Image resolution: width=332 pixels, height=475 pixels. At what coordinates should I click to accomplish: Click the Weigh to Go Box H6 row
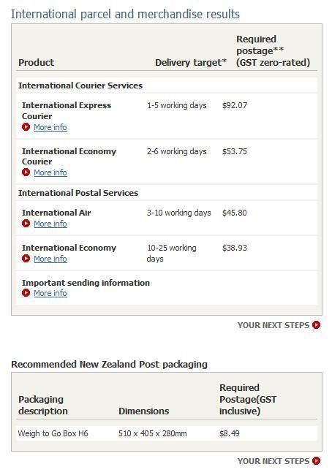[167, 433]
